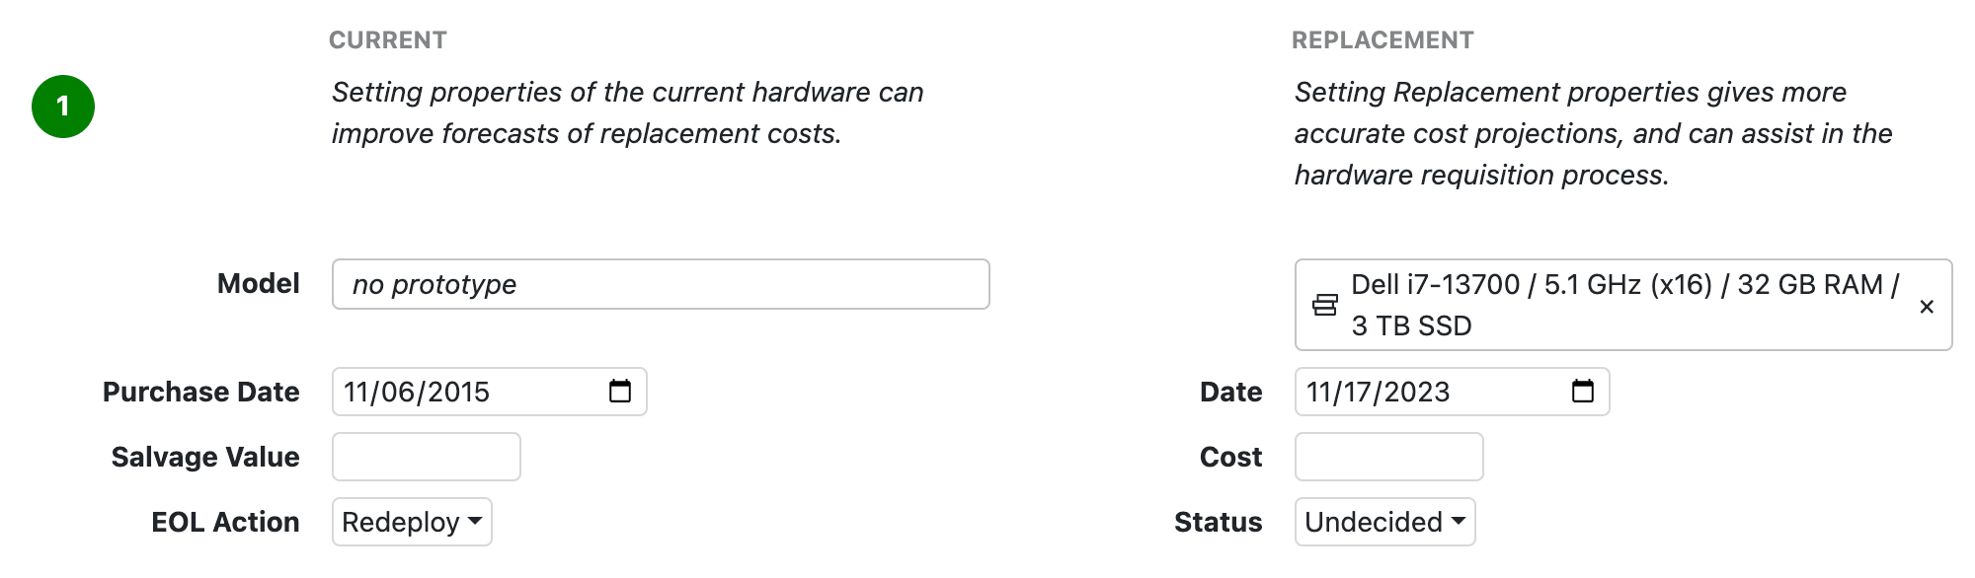
Task: Click inside the Cost field
Action: click(1387, 457)
